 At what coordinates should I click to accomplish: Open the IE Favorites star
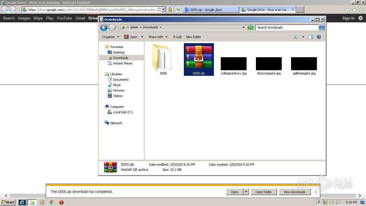354,10
